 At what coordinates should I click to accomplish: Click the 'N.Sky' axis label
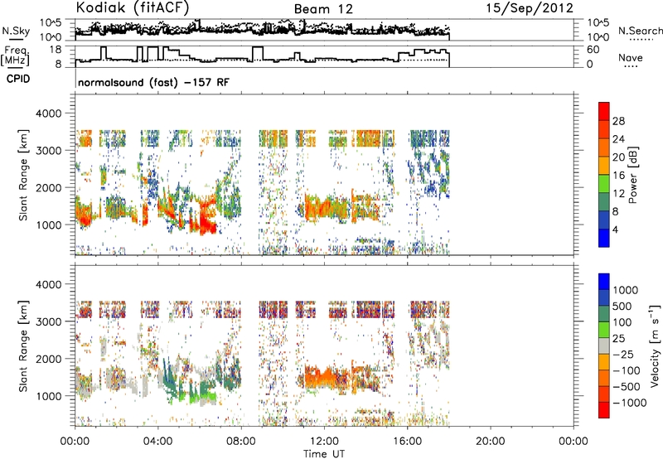click(x=16, y=31)
